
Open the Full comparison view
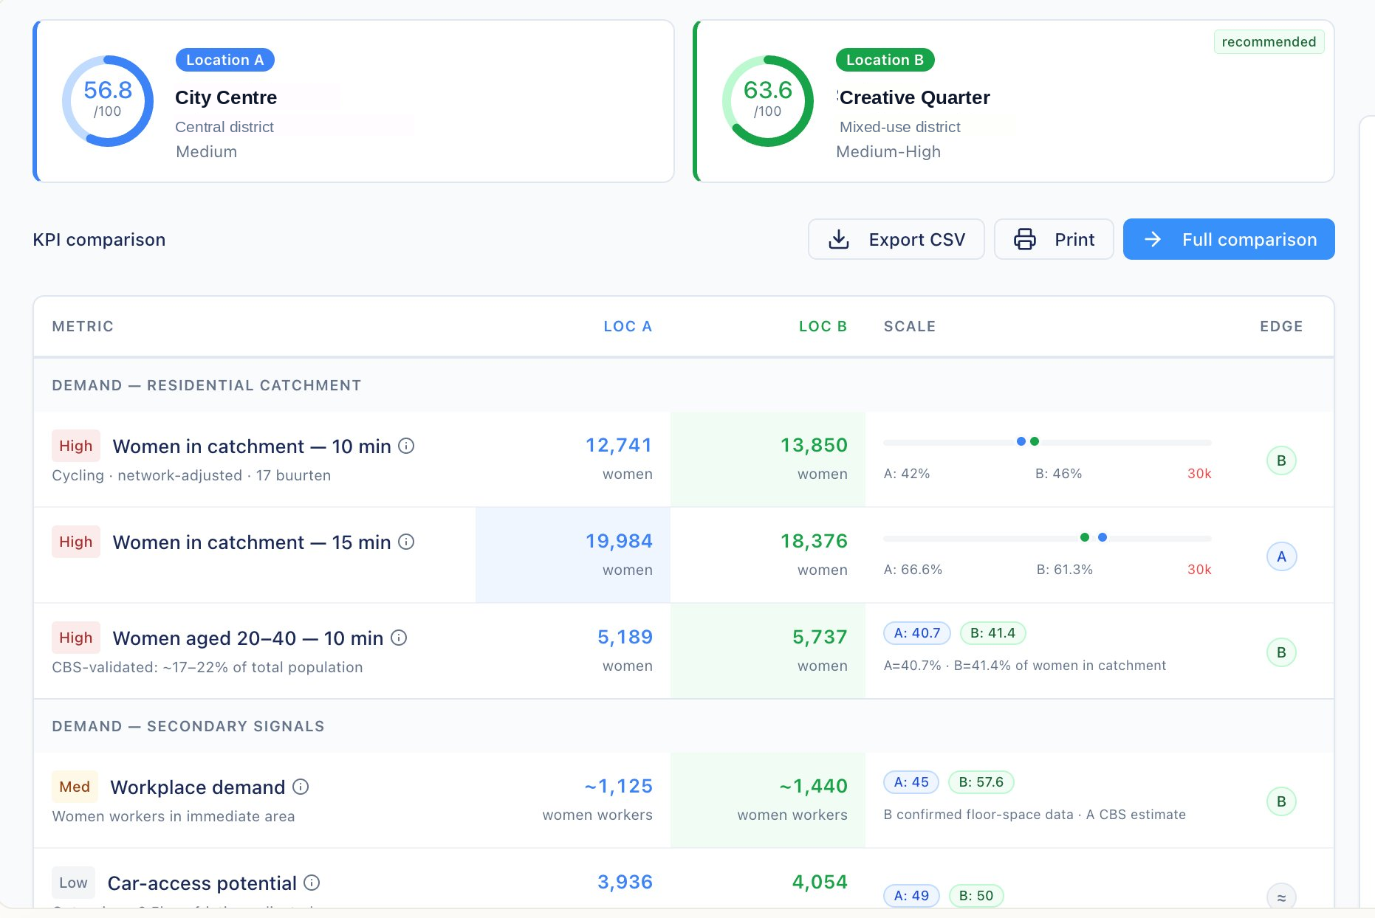(x=1229, y=239)
